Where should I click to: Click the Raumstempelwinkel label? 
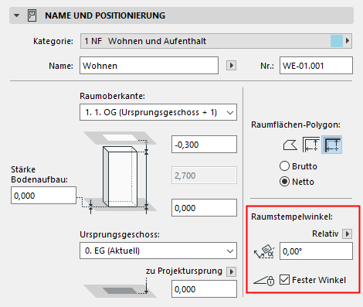[292, 217]
